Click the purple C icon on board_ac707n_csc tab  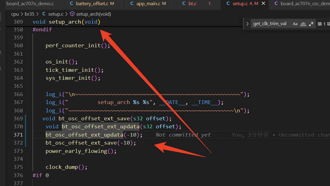coord(276,3)
